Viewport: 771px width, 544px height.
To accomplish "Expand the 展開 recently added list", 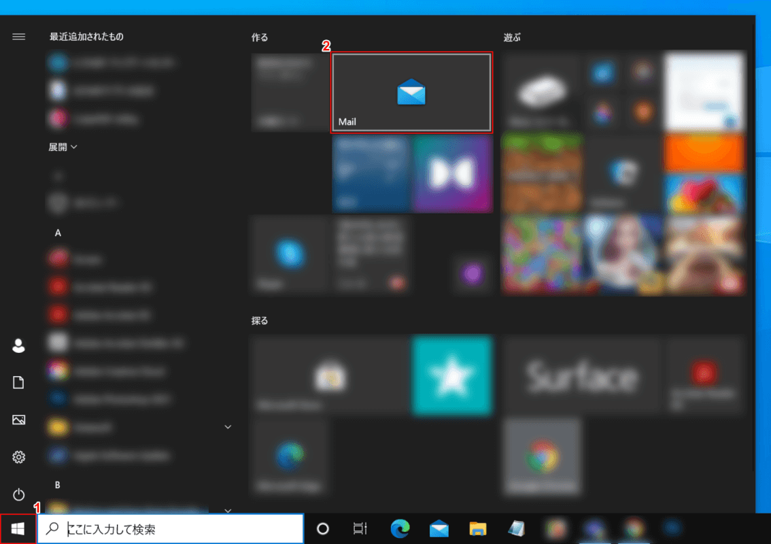I will pos(63,147).
